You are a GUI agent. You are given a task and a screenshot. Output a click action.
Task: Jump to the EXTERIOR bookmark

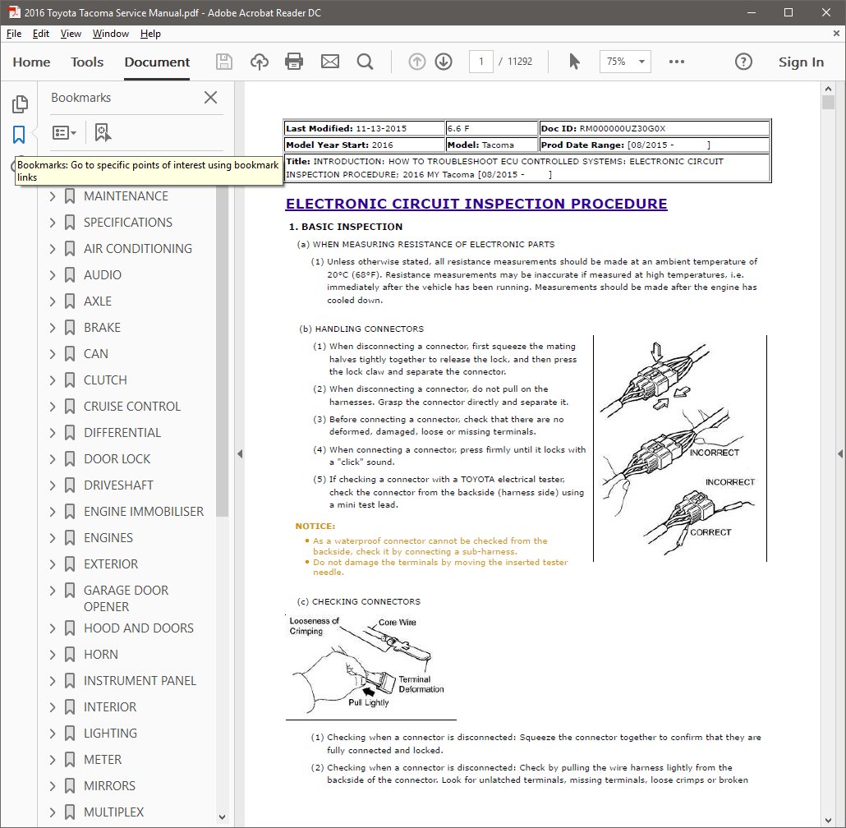click(111, 564)
